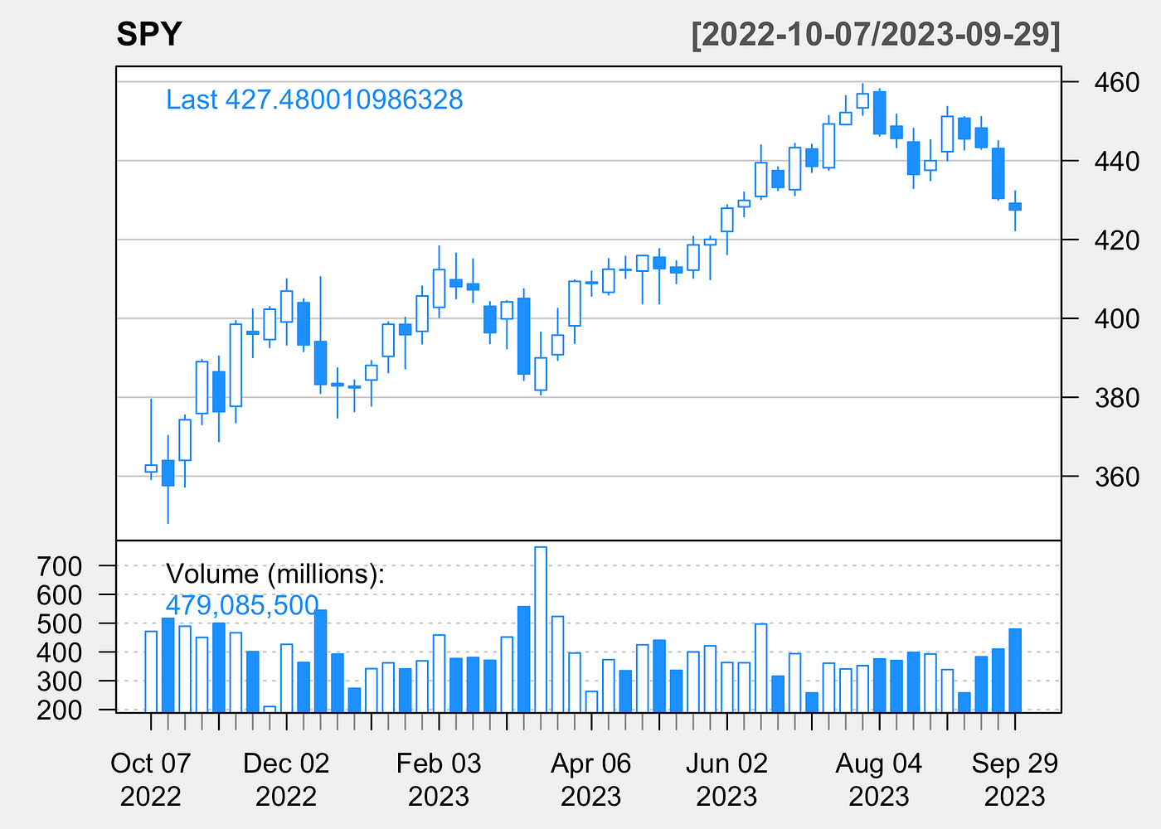Click the Volume (millions): label
The height and width of the screenshot is (829, 1161).
(275, 574)
